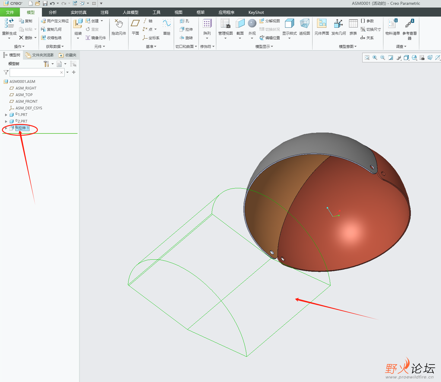This screenshot has height=382, width=441.
Task: Expand the 基准 group dropdown
Action: 151,46
